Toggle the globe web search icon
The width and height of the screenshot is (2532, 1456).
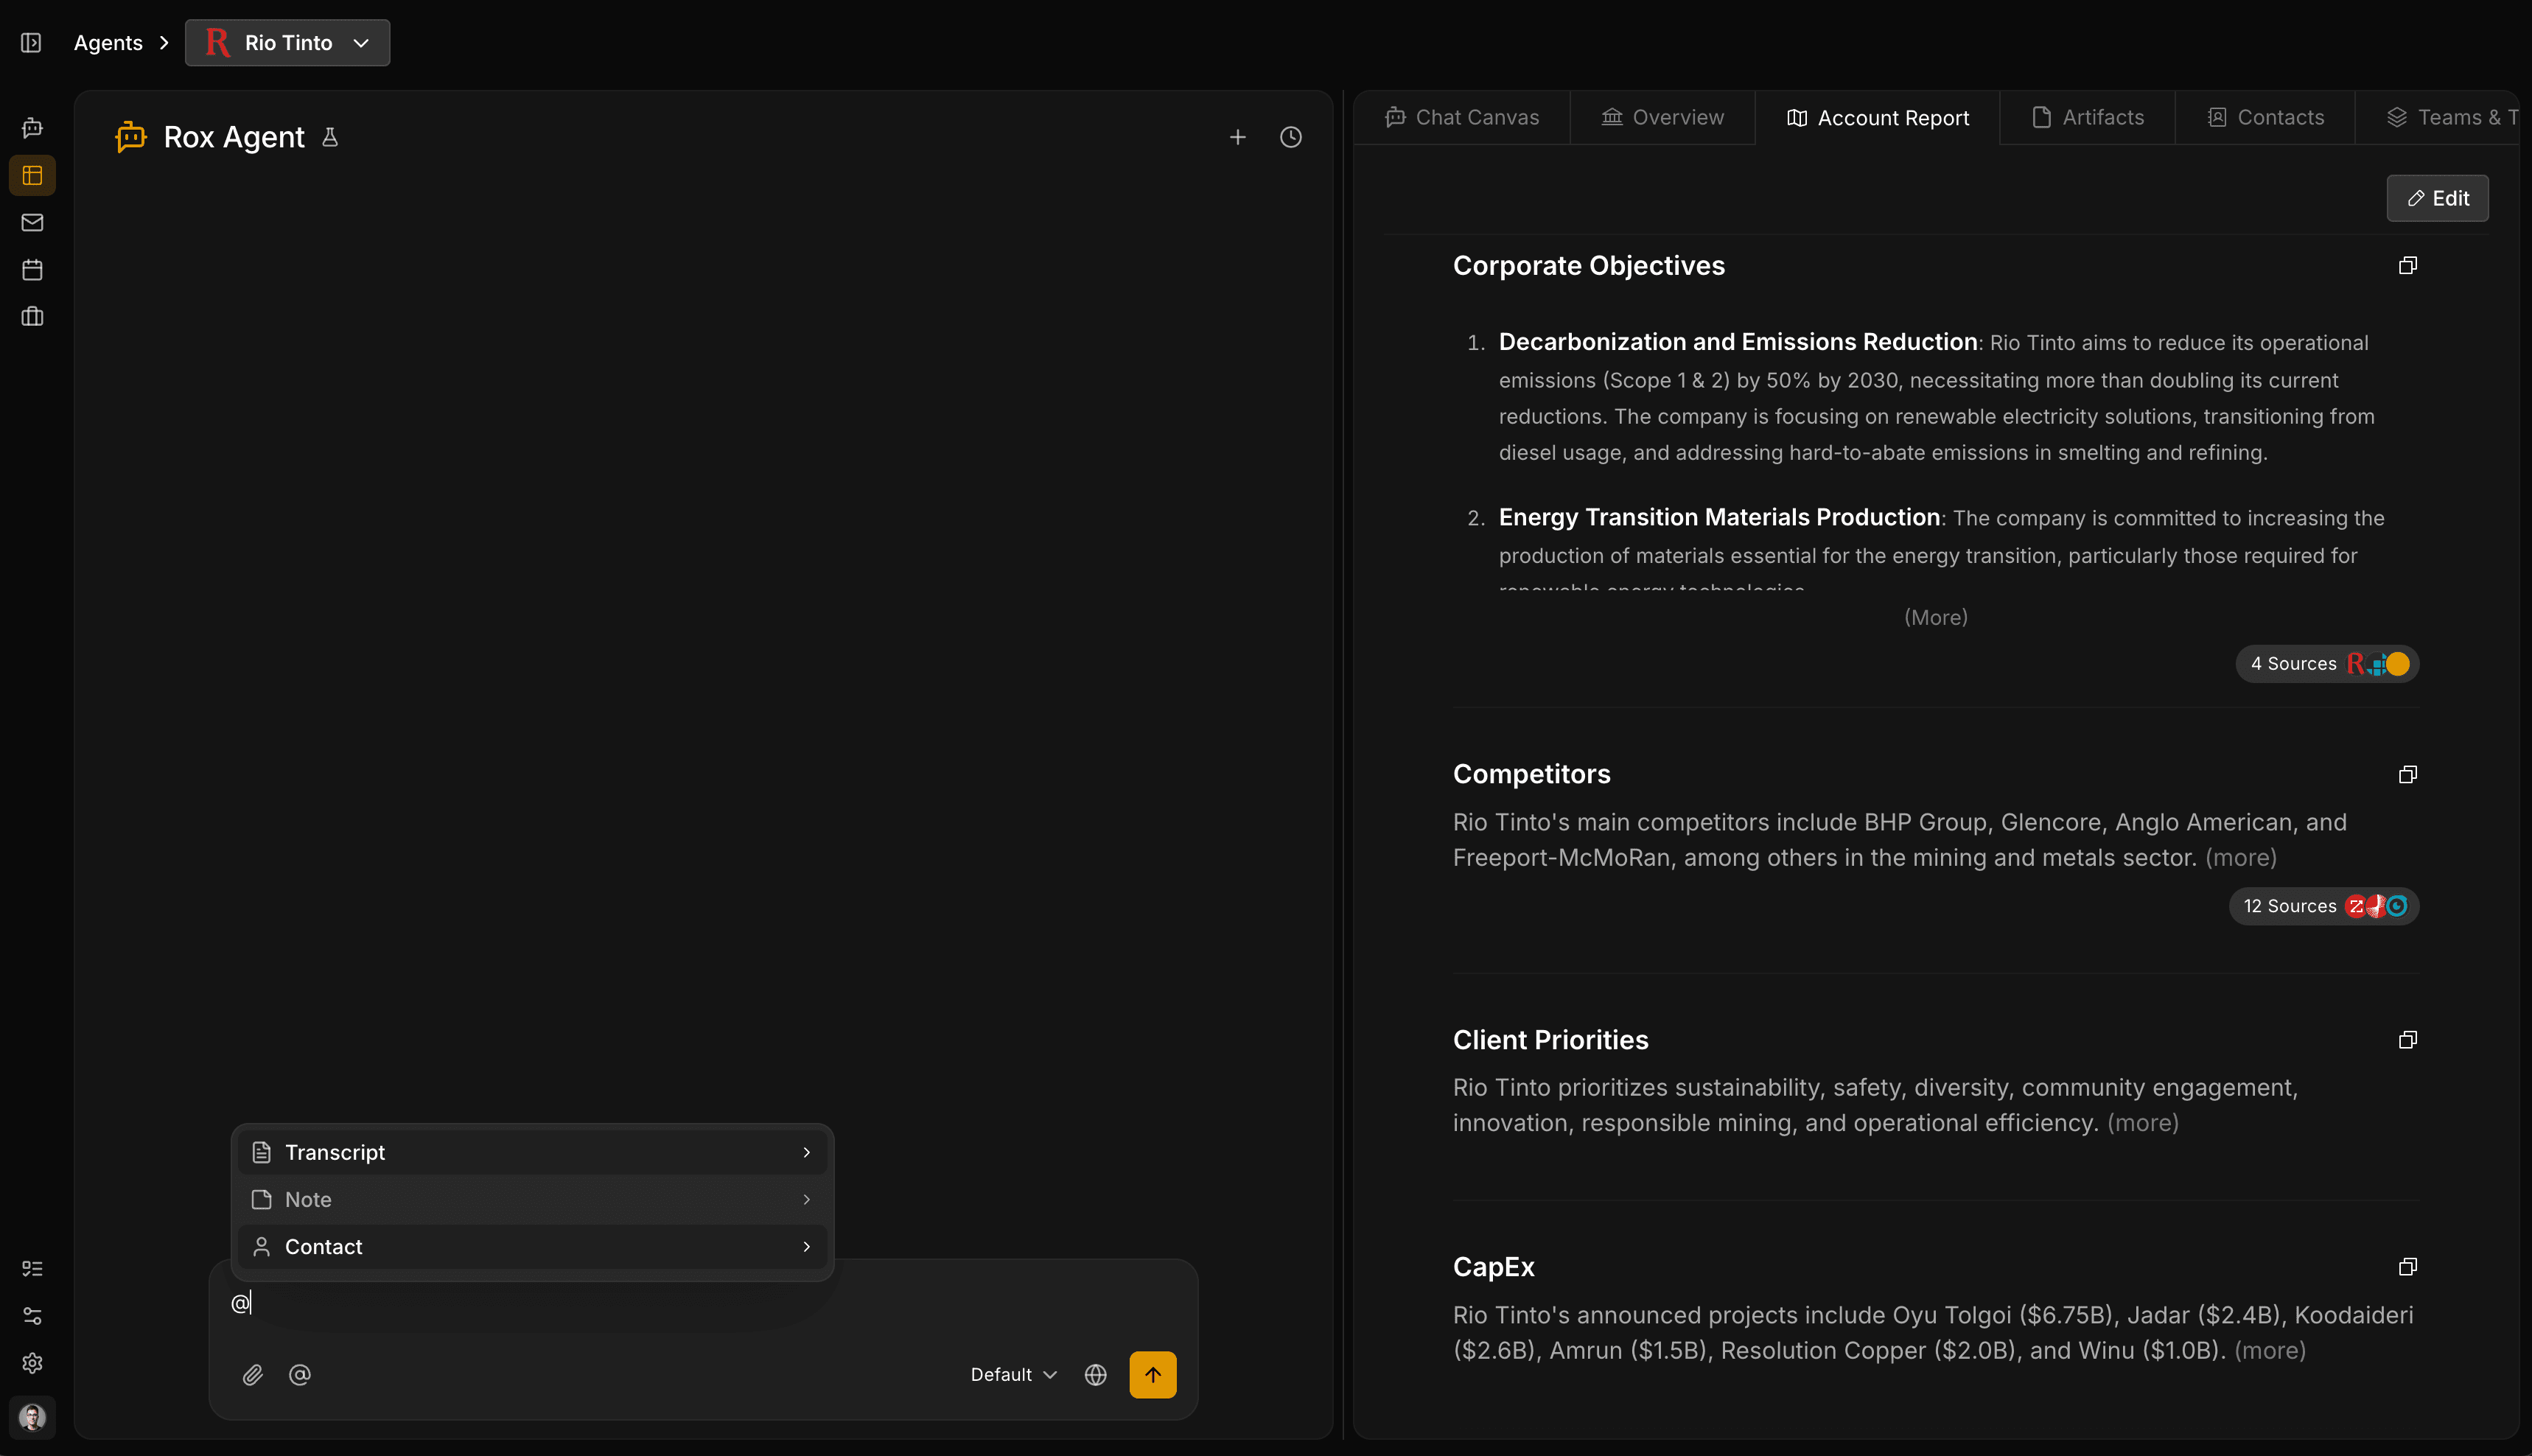1095,1375
